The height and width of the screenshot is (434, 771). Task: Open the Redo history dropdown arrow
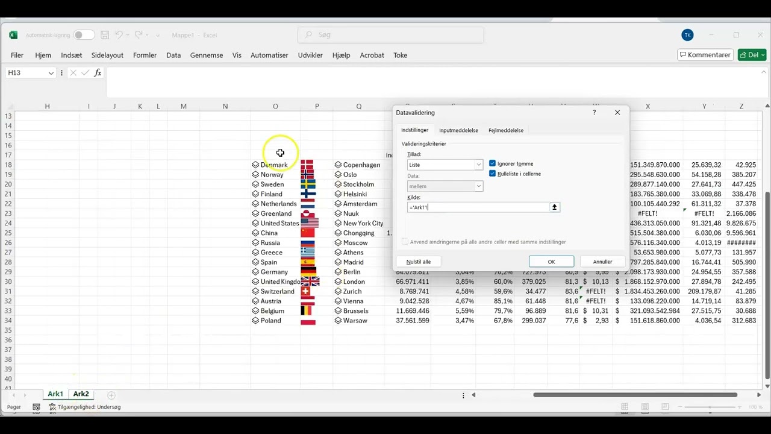(148, 35)
